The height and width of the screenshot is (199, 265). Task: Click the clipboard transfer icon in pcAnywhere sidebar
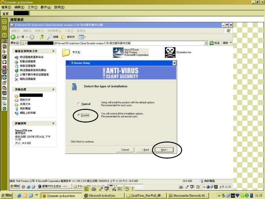(x=4, y=88)
